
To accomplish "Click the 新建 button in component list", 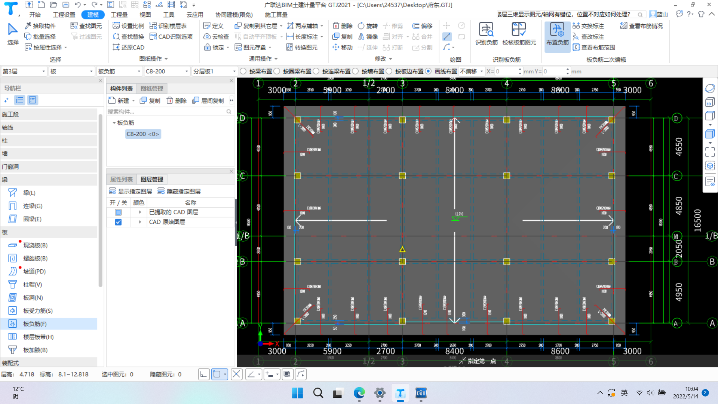I will (x=119, y=101).
